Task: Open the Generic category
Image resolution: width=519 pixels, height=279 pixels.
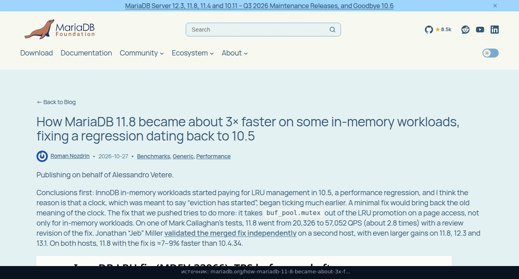Action: pos(183,156)
